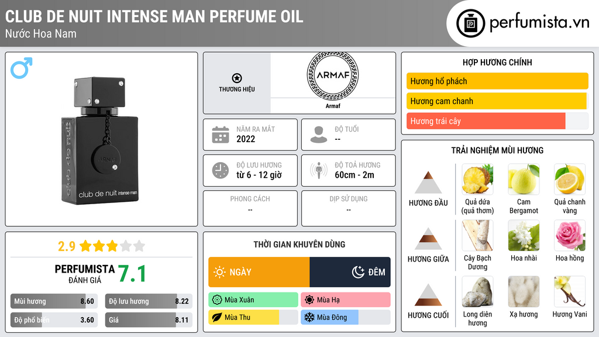Click the Mùa Đông season bar
The image size is (599, 337).
click(x=345, y=318)
